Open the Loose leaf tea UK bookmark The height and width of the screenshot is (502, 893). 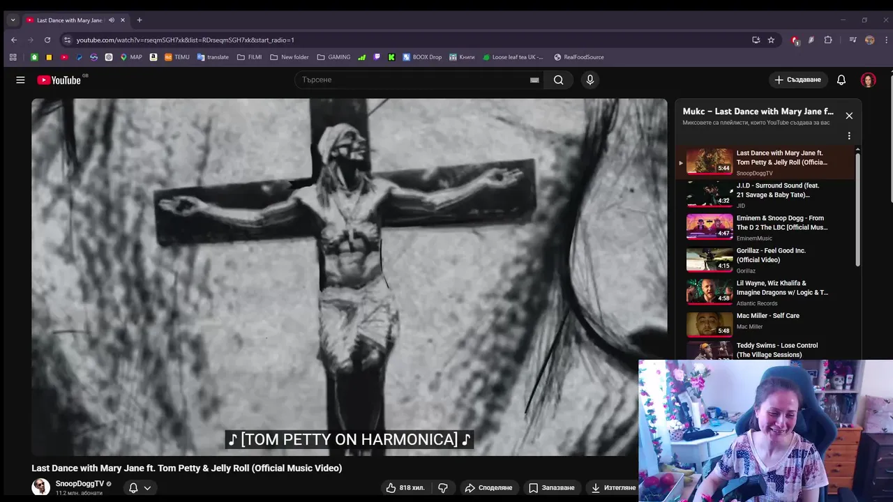click(x=513, y=57)
